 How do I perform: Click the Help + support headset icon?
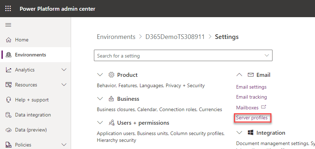pyautogui.click(x=9, y=100)
